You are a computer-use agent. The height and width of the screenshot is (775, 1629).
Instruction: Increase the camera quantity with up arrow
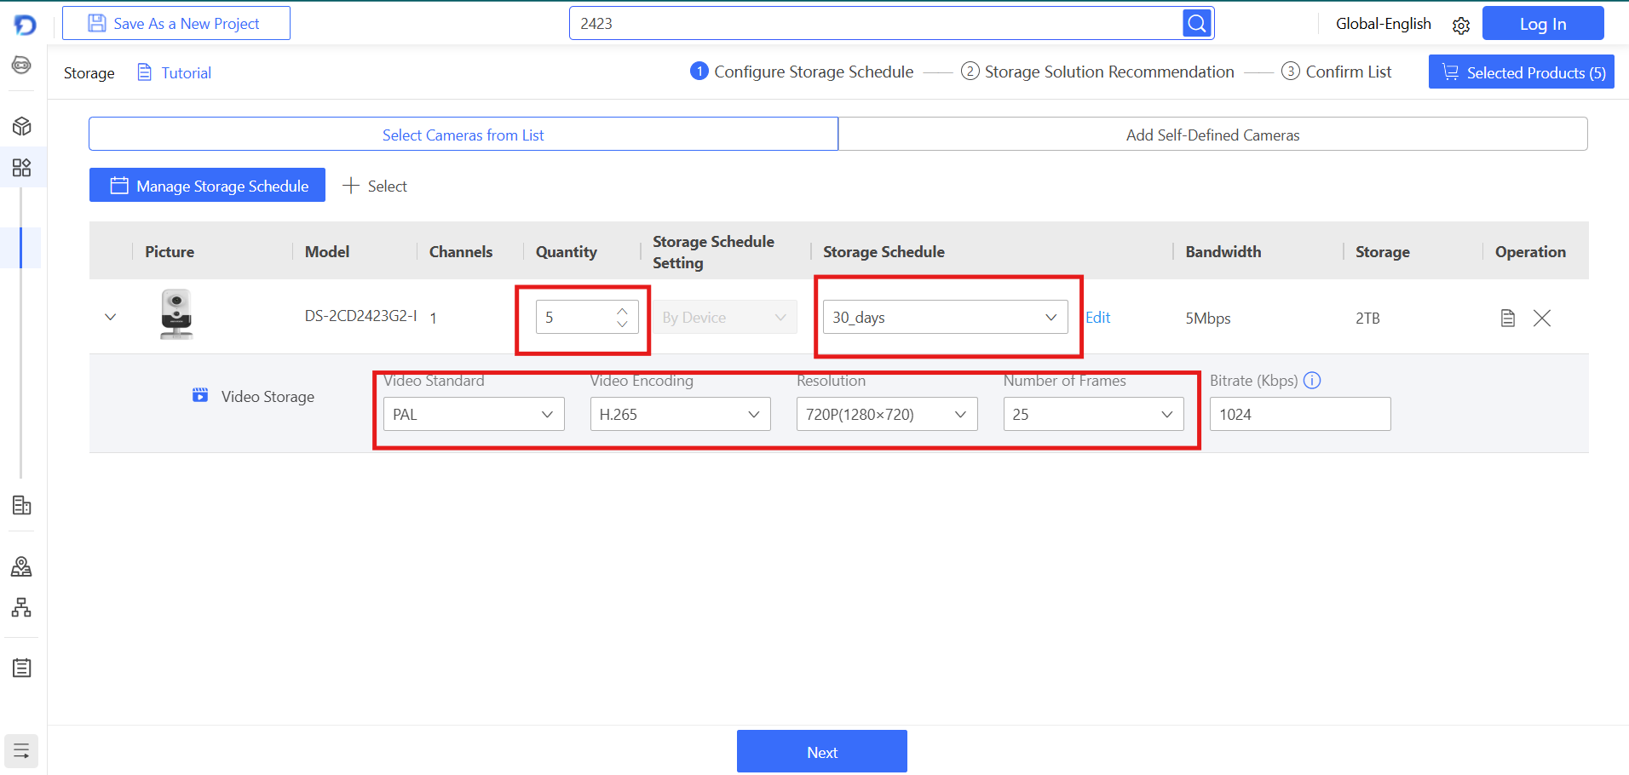coord(622,311)
